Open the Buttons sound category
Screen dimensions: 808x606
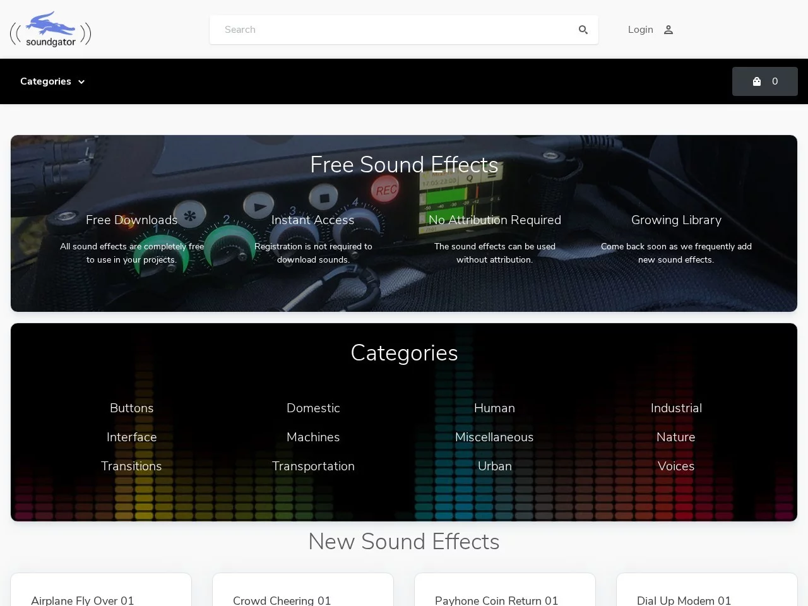tap(131, 408)
